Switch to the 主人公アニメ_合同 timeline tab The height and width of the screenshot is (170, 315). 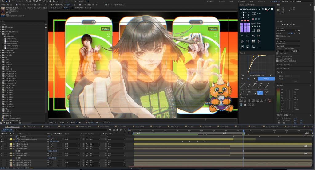pyautogui.click(x=84, y=126)
